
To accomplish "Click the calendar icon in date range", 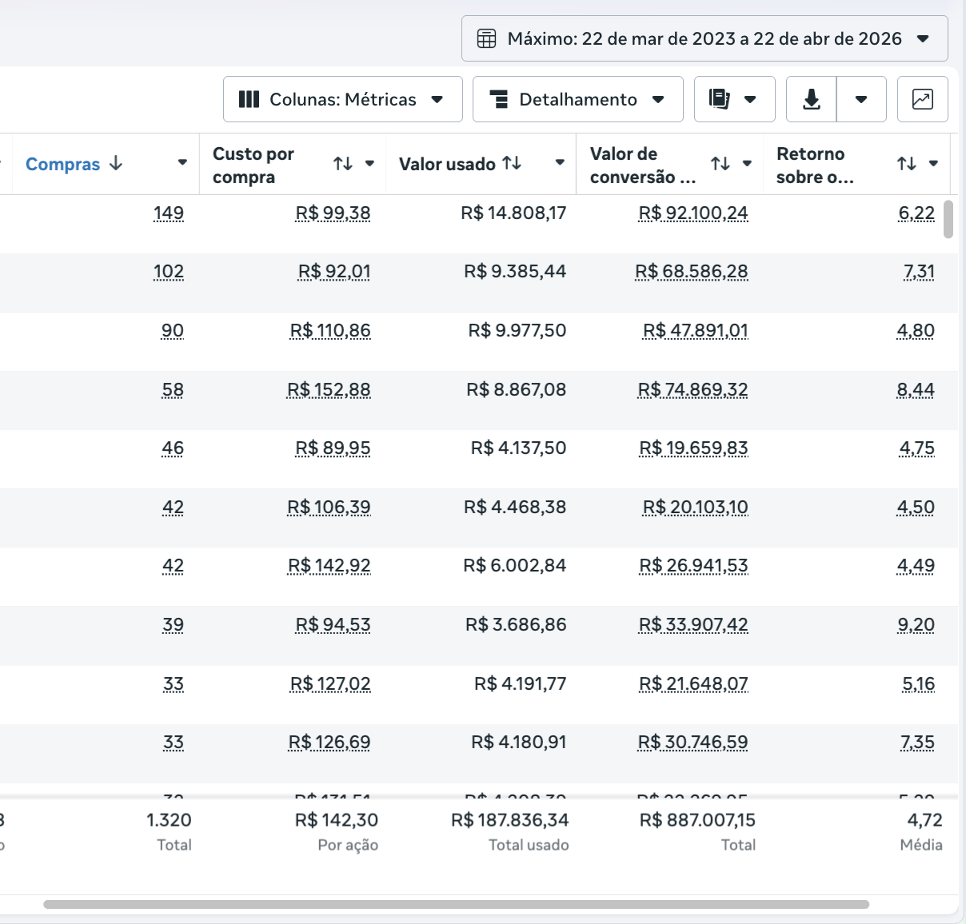I will [x=486, y=38].
